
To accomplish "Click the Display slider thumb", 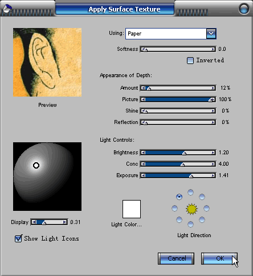I will coord(44,223).
